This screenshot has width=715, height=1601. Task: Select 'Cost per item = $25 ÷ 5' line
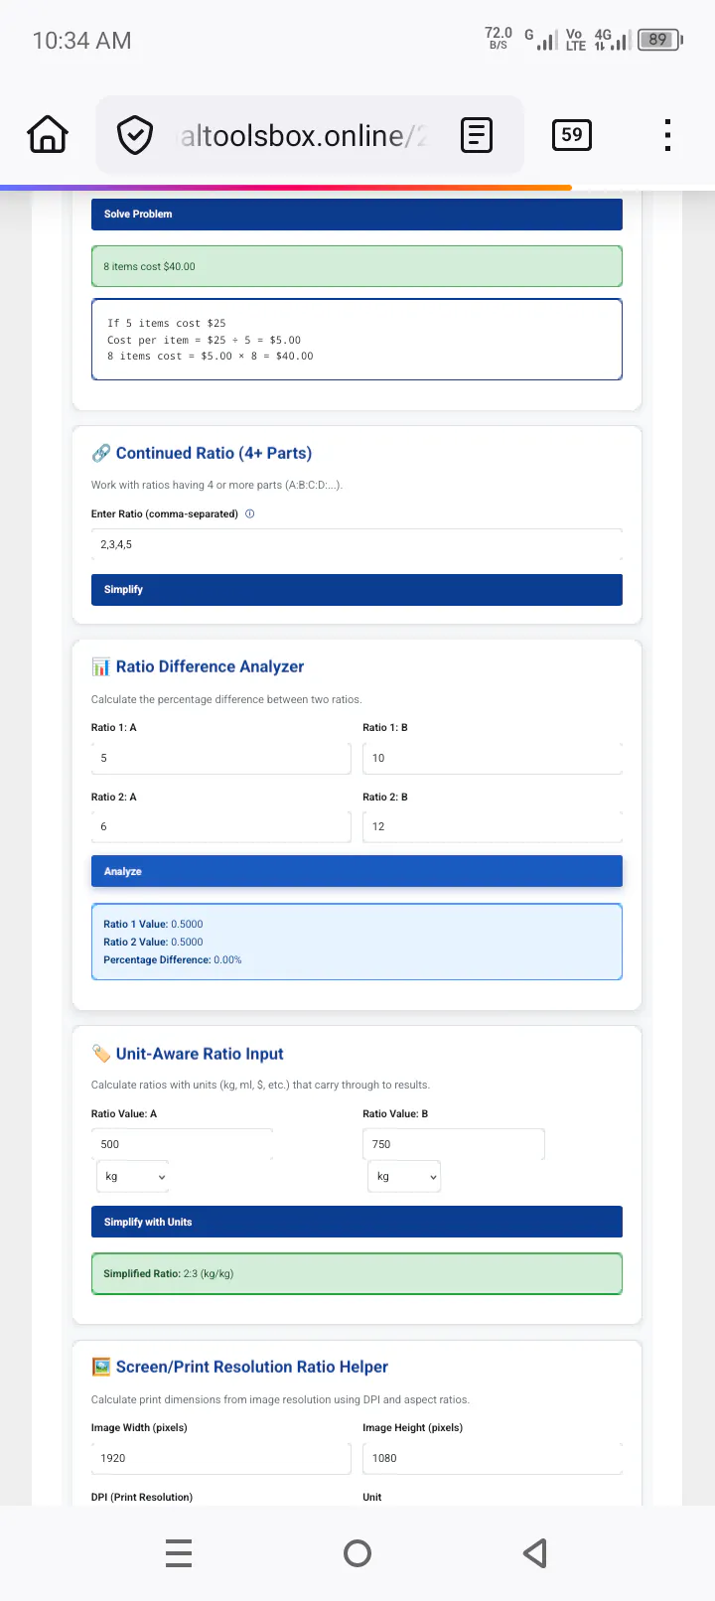(x=204, y=340)
